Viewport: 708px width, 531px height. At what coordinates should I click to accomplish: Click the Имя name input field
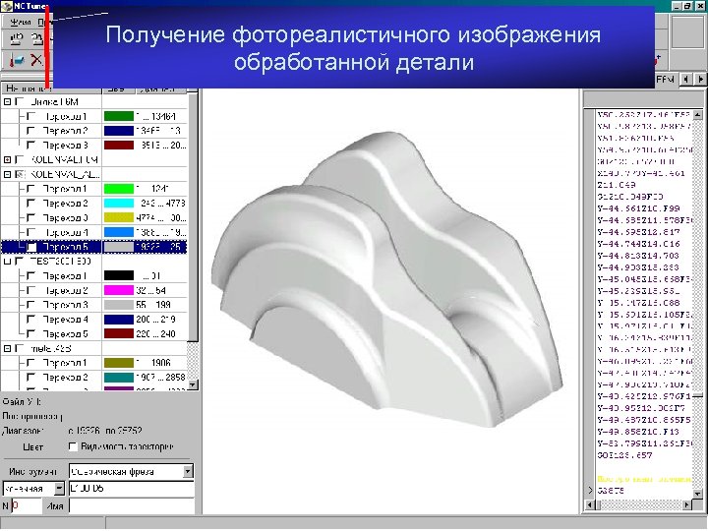(132, 505)
